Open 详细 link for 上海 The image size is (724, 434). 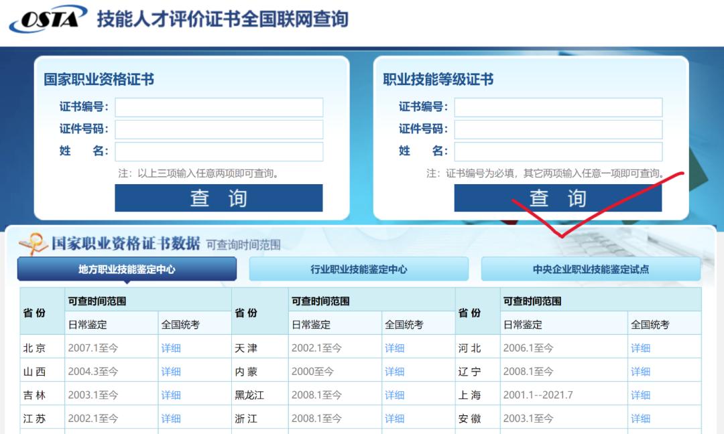[640, 394]
